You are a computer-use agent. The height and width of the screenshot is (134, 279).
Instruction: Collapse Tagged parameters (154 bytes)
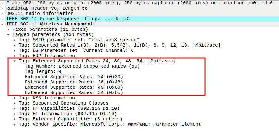tap(9, 35)
